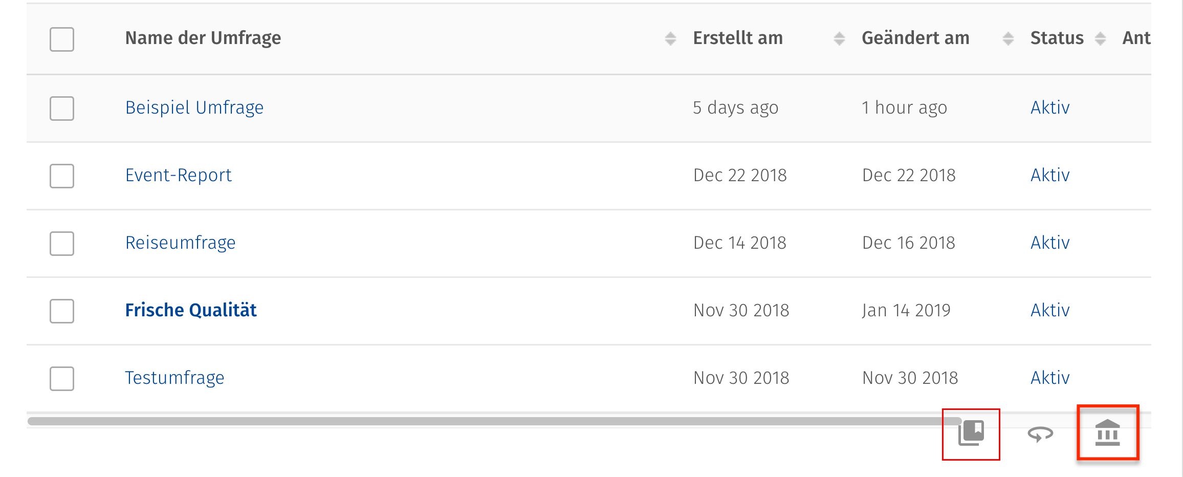This screenshot has height=477, width=1183.
Task: Open the Beispiel Umfrage survey
Action: (x=194, y=107)
